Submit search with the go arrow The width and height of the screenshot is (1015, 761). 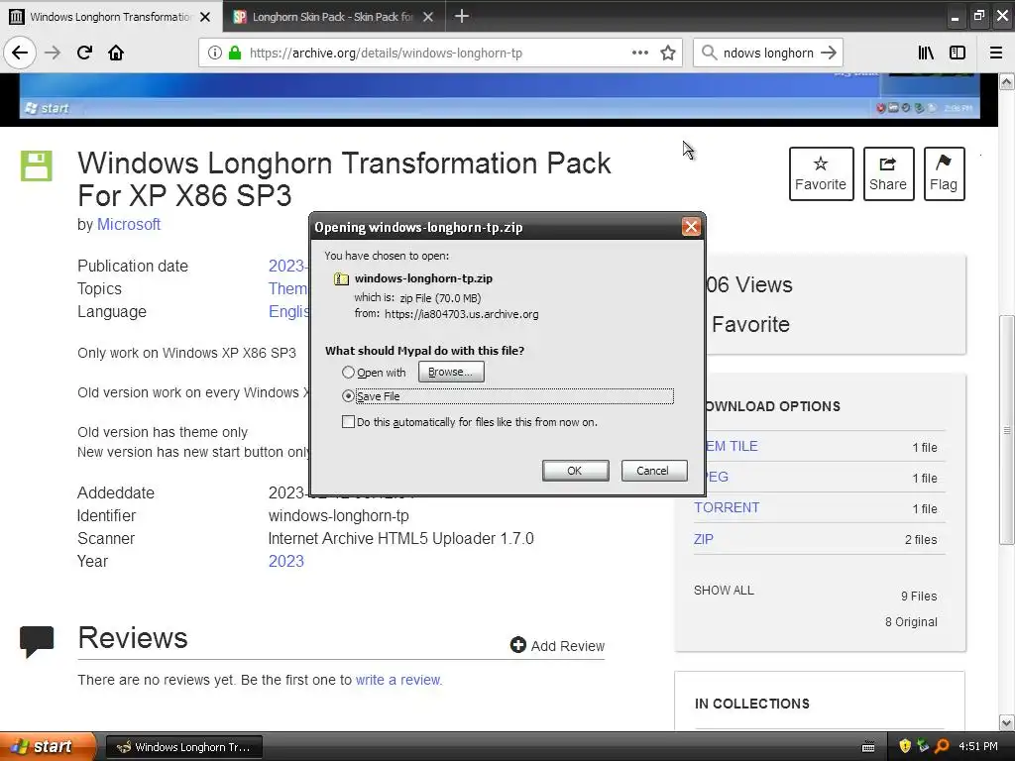click(829, 53)
